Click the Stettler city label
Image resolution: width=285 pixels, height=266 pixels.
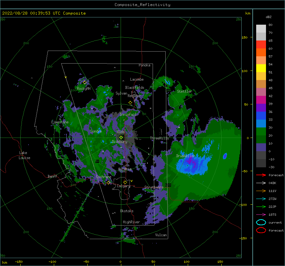pos(185,91)
